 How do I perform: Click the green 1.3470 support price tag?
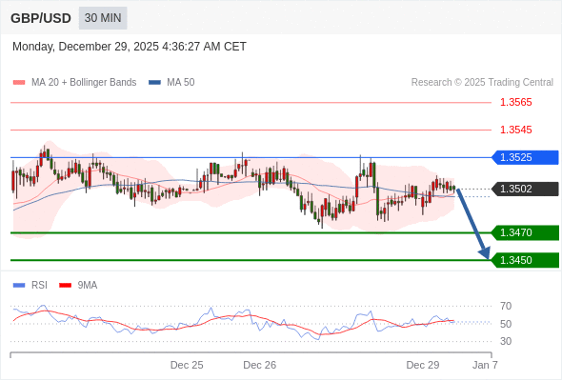525,232
